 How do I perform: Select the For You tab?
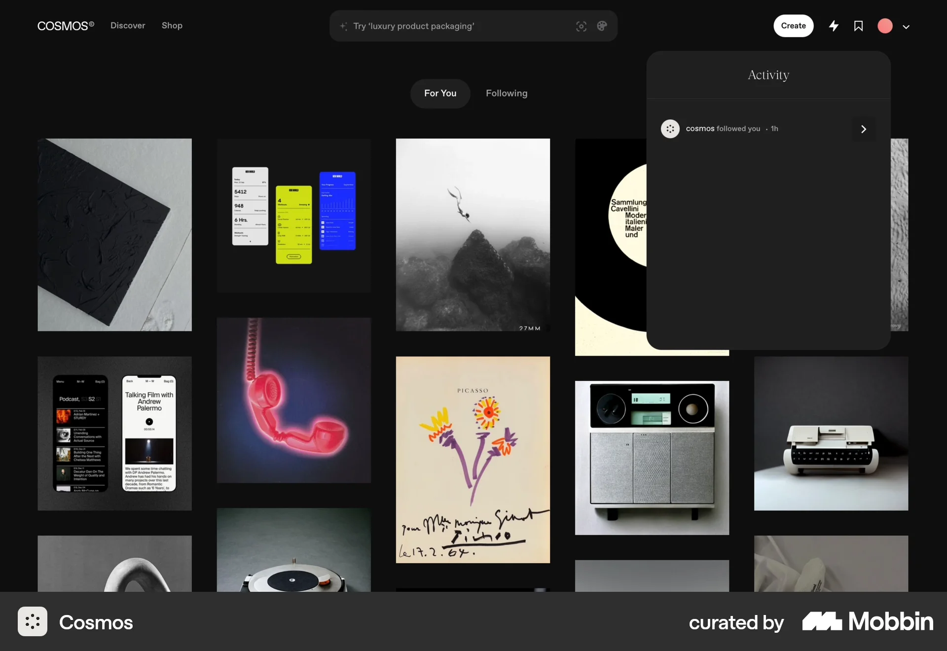tap(440, 93)
